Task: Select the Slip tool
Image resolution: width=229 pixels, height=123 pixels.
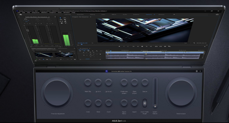Action: click(x=61, y=22)
